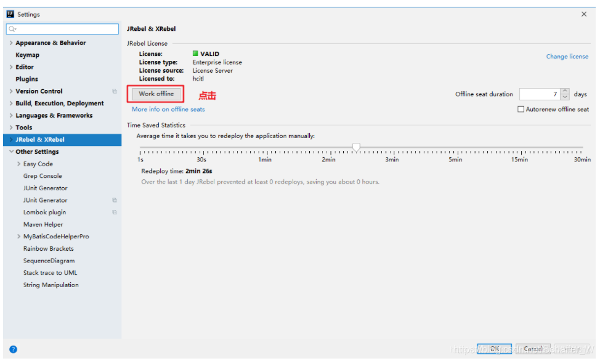600x361 pixels.
Task: Expand Build, Execution, Deployment node
Action: click(x=11, y=103)
